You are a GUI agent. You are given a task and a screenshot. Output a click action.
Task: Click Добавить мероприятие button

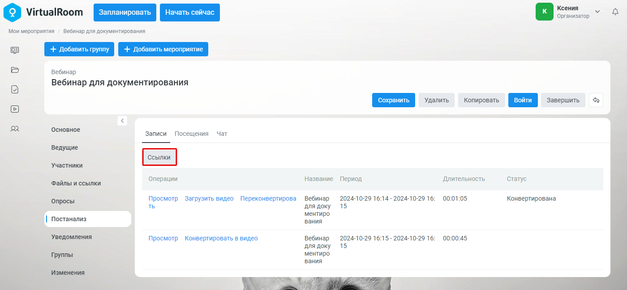click(x=163, y=49)
